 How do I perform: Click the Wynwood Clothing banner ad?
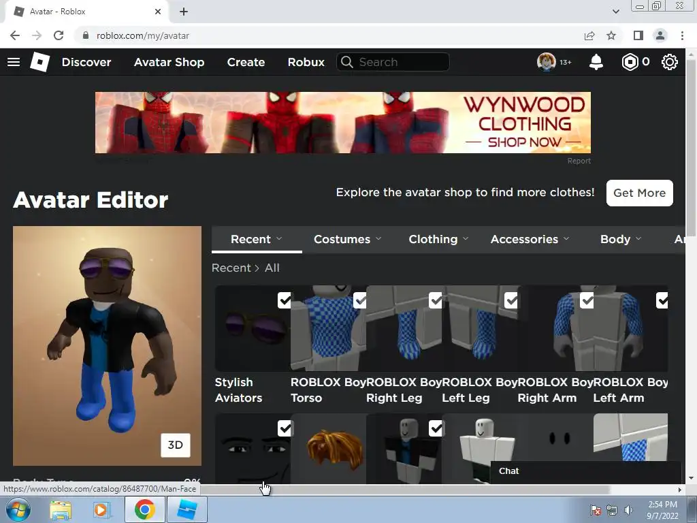[343, 123]
